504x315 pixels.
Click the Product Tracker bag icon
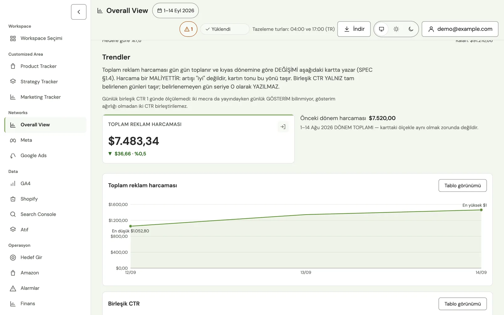13,66
